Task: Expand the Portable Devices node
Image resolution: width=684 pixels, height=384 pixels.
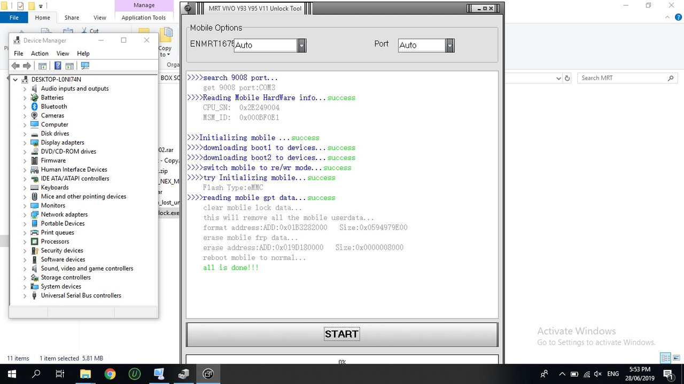Action: click(25, 223)
